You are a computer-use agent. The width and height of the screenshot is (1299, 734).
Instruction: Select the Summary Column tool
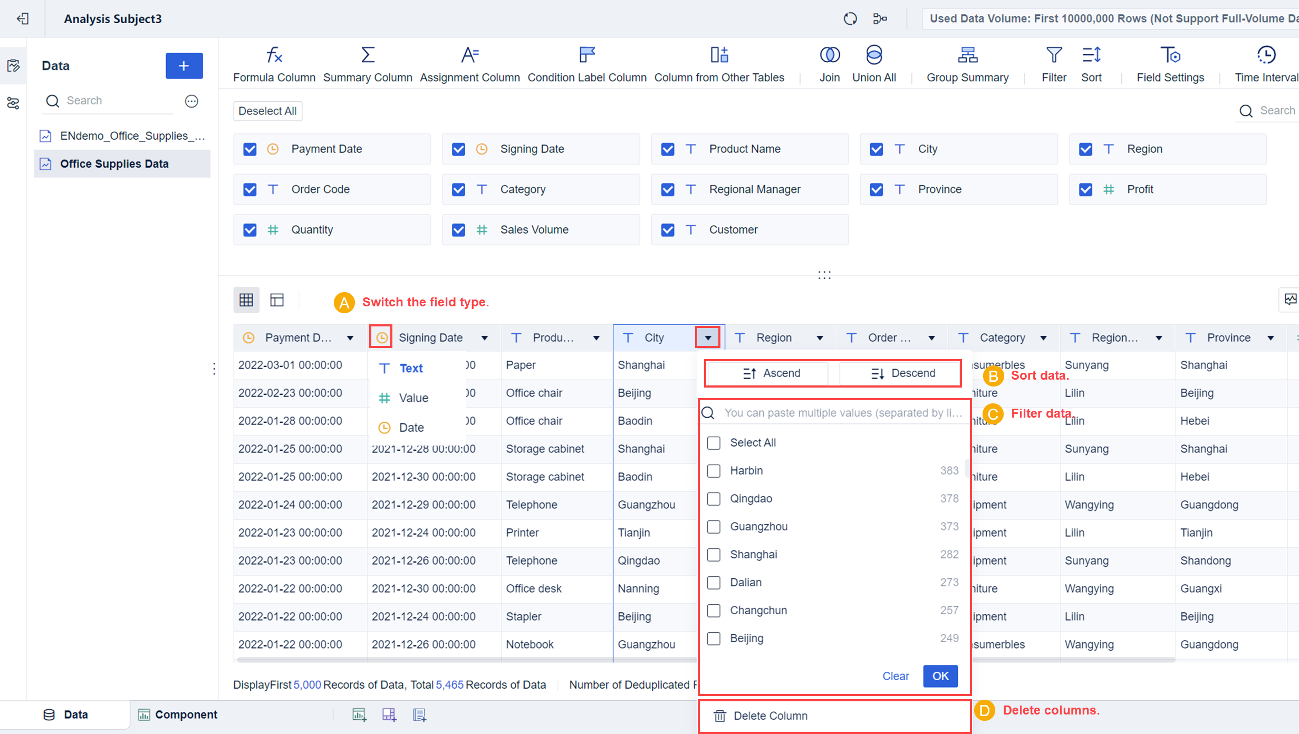pyautogui.click(x=368, y=63)
